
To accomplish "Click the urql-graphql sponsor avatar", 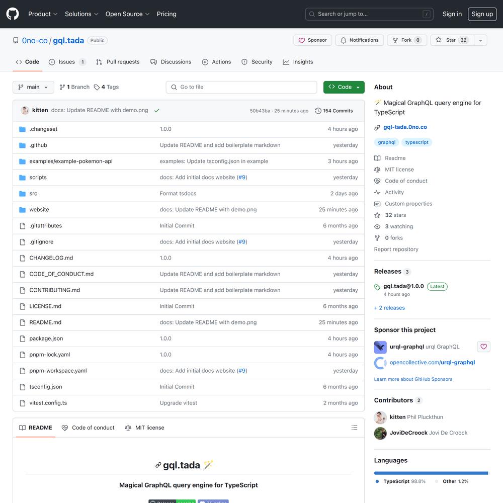I will click(x=380, y=347).
